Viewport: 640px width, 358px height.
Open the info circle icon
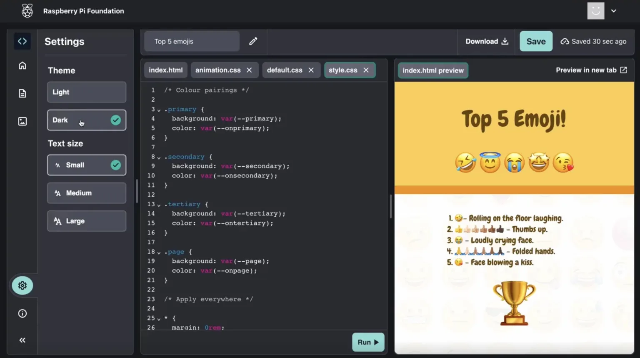click(22, 313)
